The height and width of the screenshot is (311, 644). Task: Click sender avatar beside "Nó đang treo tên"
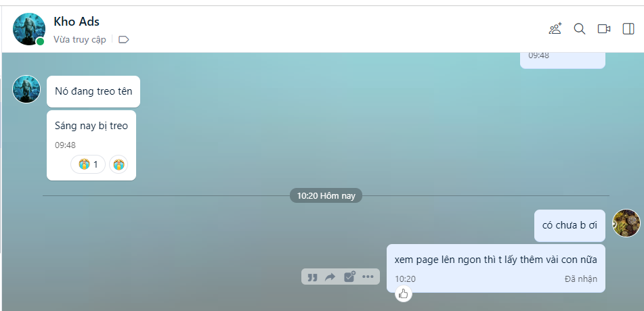(x=26, y=89)
